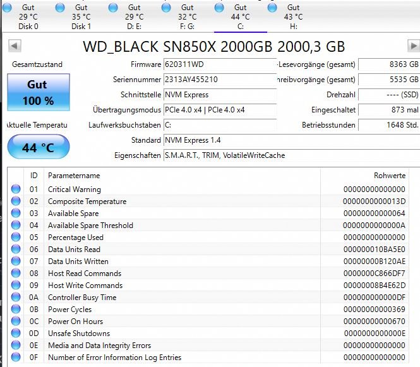Click the Betriebsstunden value 1648 Std.
Viewport: 420px width, 367px height.
(x=389, y=125)
